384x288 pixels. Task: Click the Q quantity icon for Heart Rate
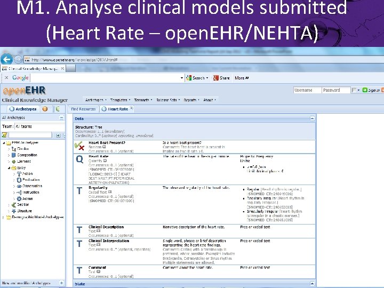[79, 159]
